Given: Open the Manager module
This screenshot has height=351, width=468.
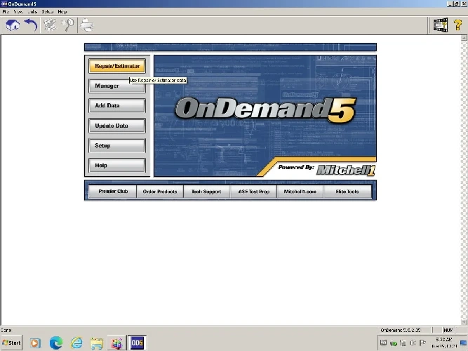Looking at the screenshot, I should coord(117,86).
